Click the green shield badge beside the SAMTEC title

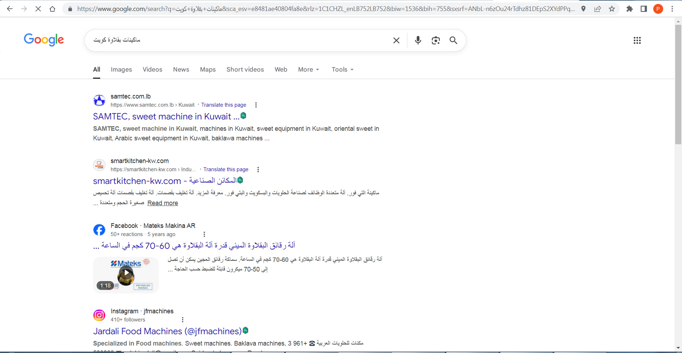pyautogui.click(x=243, y=116)
